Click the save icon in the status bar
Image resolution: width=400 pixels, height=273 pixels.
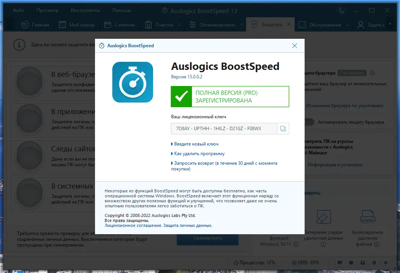[363, 263]
